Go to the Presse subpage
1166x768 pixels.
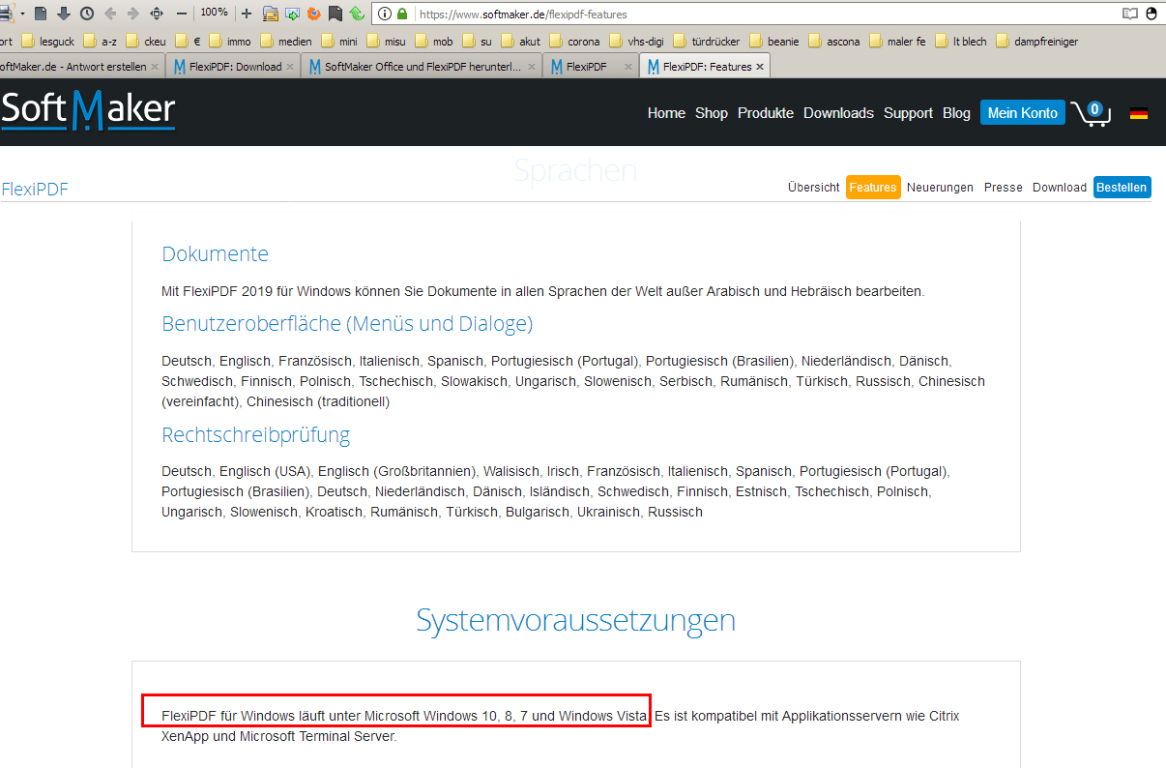point(1004,188)
